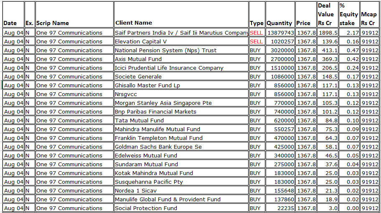The image size is (381, 213).
Task: Select the '% Equity stake' header
Action: tap(349, 14)
